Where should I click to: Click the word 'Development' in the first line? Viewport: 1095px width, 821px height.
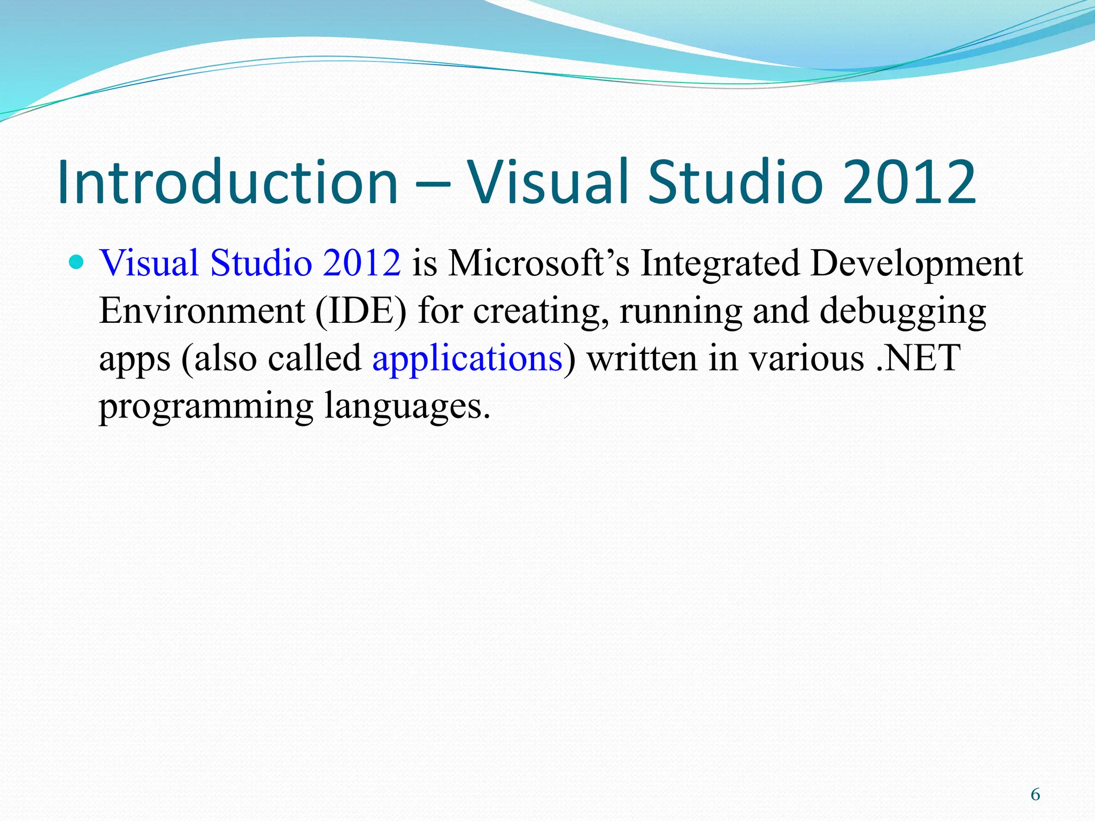(x=916, y=263)
